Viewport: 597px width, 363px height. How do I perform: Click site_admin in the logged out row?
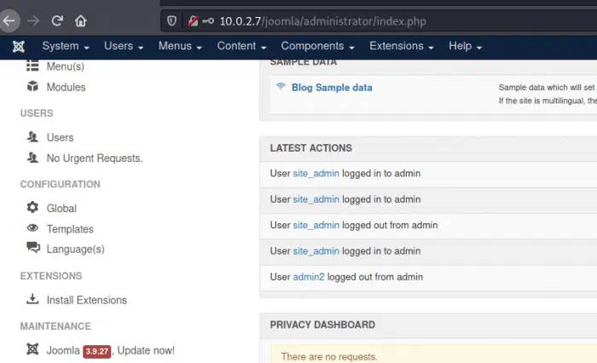[x=316, y=225]
